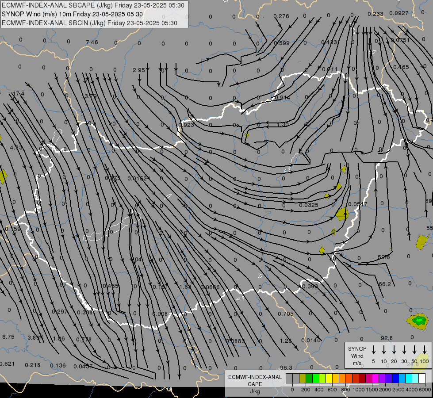Click the map value 0.914
Image resolution: width=433 pixels, height=398 pixels.
click(x=282, y=98)
